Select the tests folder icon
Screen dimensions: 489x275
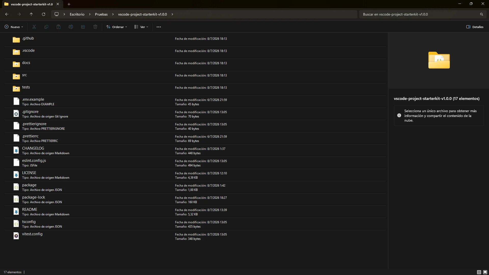click(16, 89)
